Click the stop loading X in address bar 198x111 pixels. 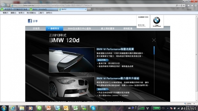pyautogui.click(x=184, y=6)
